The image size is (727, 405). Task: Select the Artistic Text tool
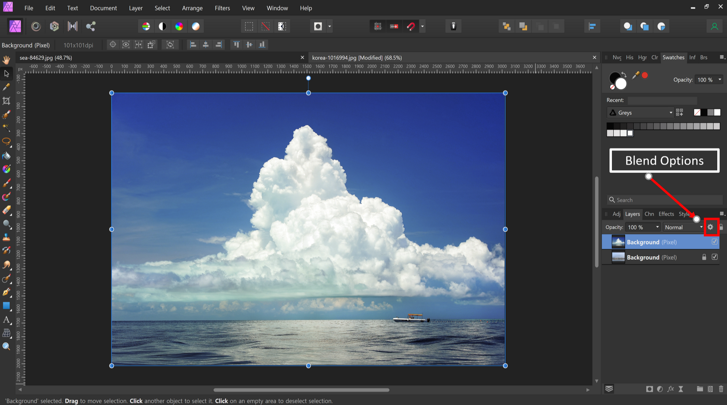click(x=6, y=320)
